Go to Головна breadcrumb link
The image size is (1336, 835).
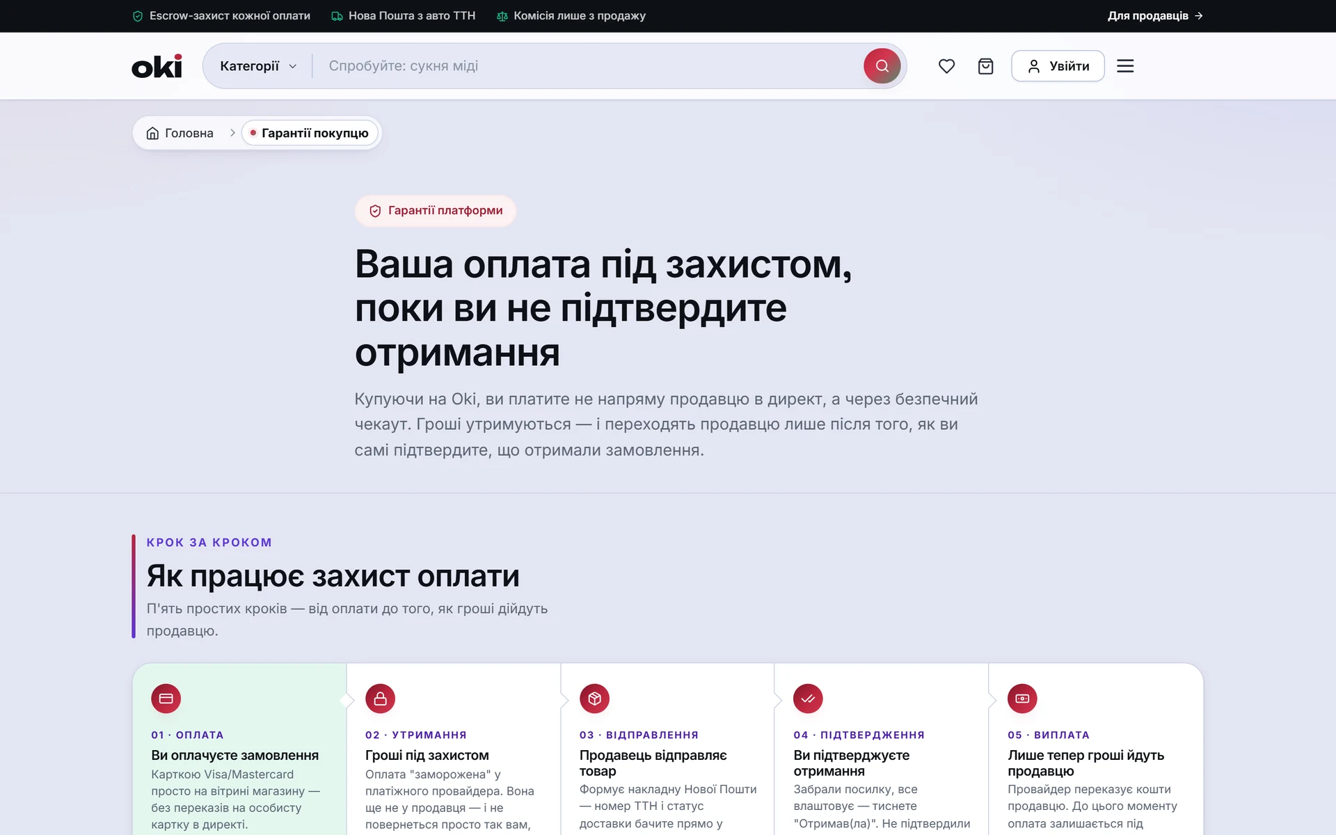pyautogui.click(x=180, y=133)
